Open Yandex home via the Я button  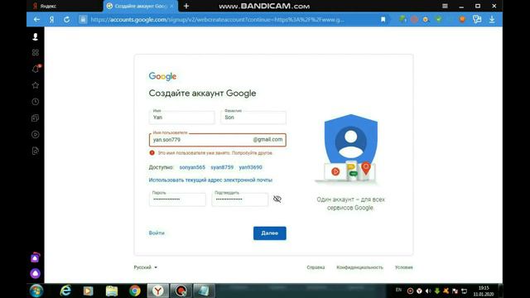pos(51,20)
